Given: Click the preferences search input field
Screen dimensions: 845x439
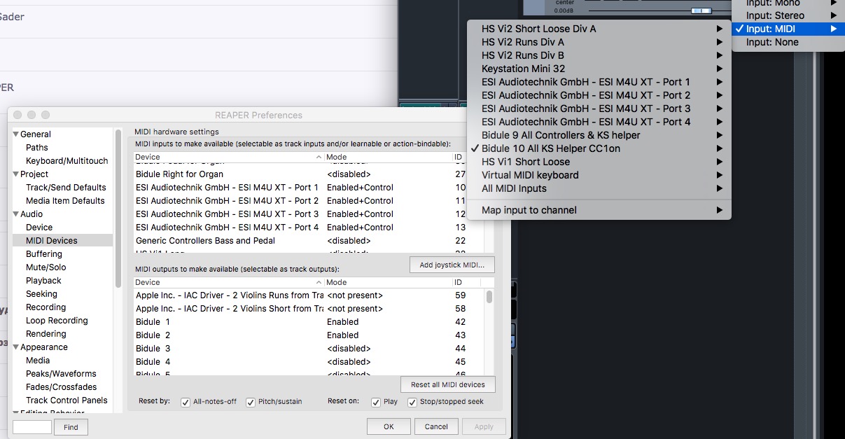Looking at the screenshot, I should (x=32, y=427).
